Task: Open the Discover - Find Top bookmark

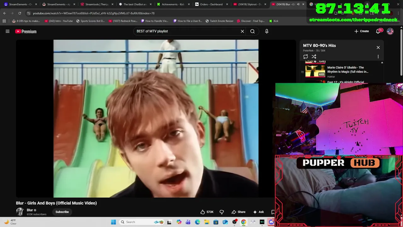Action: [x=251, y=21]
